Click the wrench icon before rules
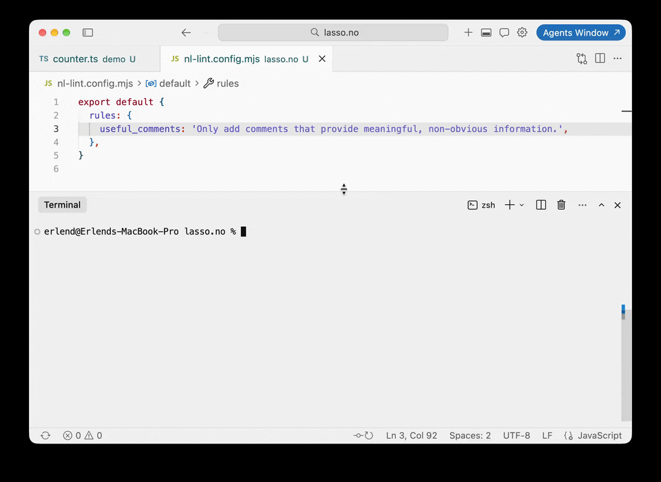The image size is (661, 482). (x=209, y=83)
